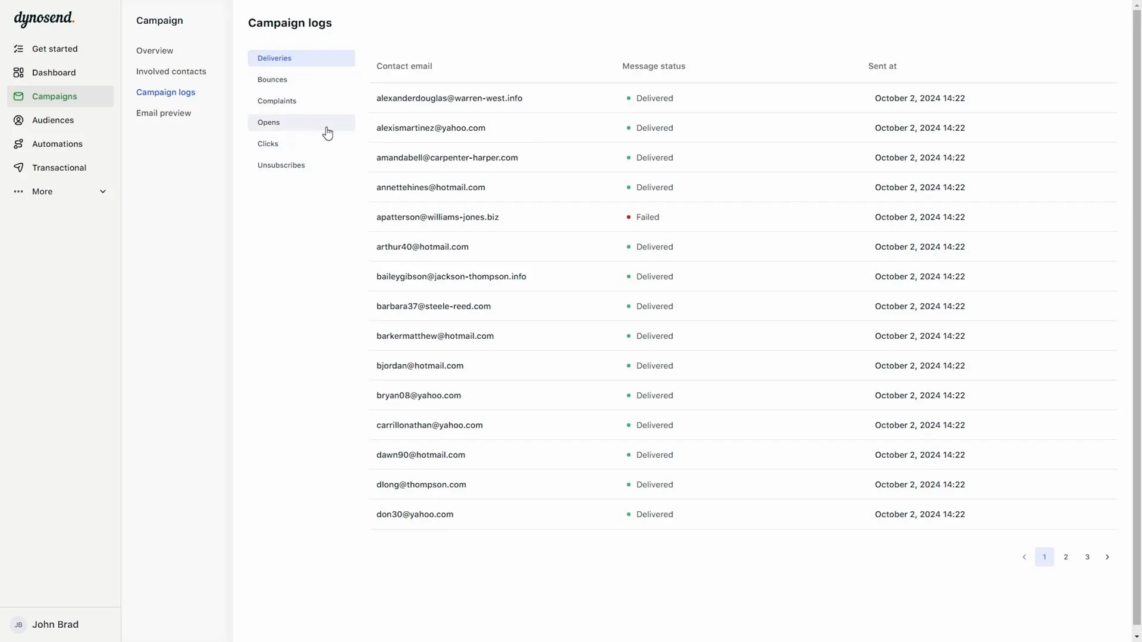Open the Complaints section
This screenshot has height=642, width=1142.
(x=277, y=100)
